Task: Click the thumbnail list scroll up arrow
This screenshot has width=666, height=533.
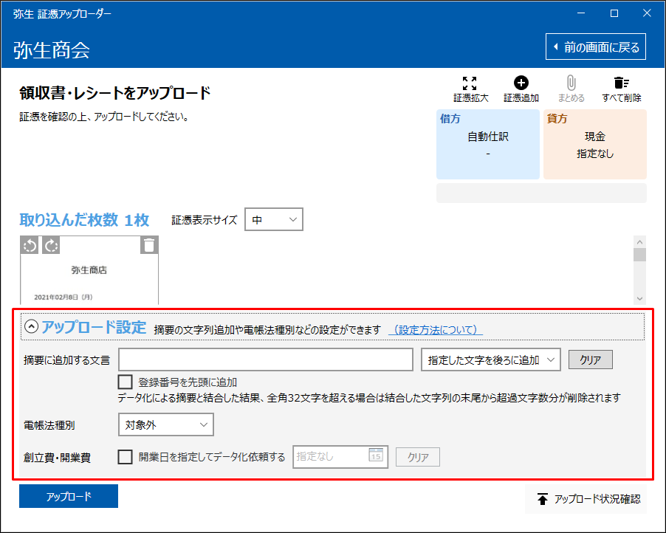Action: [x=639, y=241]
